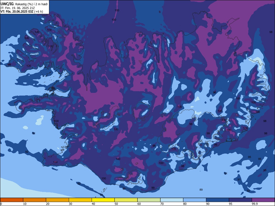The height and width of the screenshot is (206, 275).
Task: Select the pale green 60–70 legend swatch
Action: click(149, 200)
